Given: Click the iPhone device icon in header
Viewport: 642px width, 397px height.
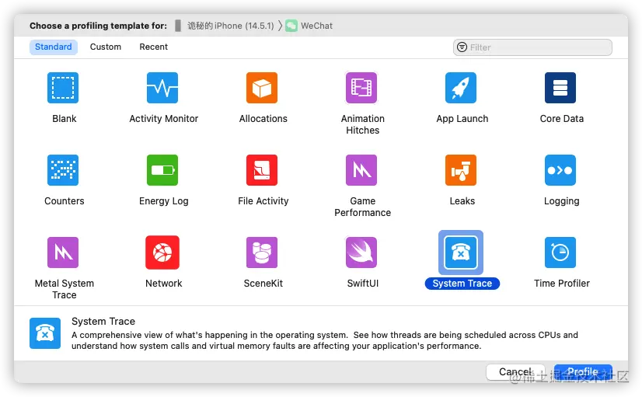Looking at the screenshot, I should [x=178, y=26].
